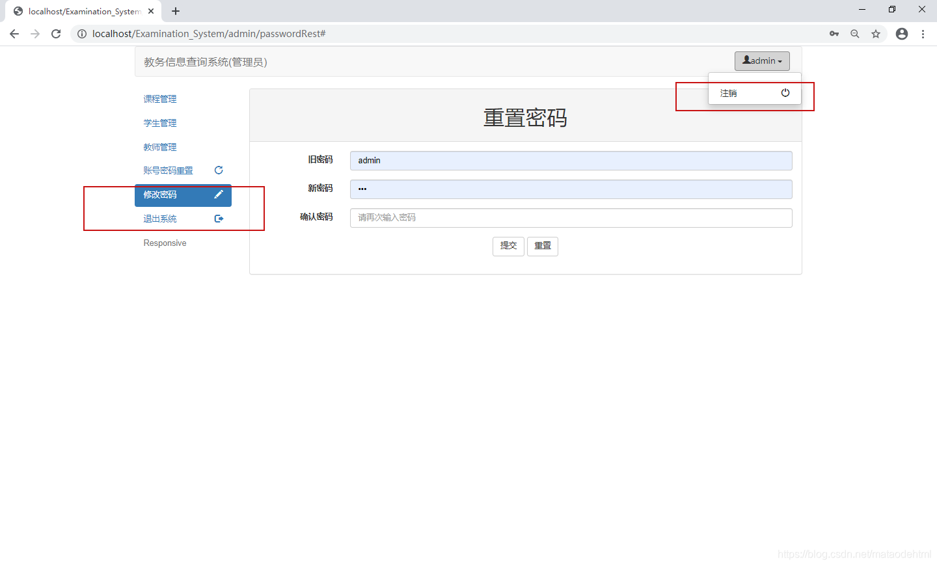Click the power icon next to 注销
This screenshot has width=937, height=566.
pyautogui.click(x=785, y=93)
